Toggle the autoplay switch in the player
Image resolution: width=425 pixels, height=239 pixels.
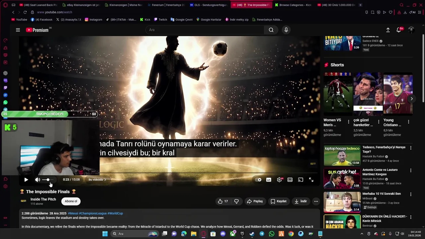click(258, 180)
